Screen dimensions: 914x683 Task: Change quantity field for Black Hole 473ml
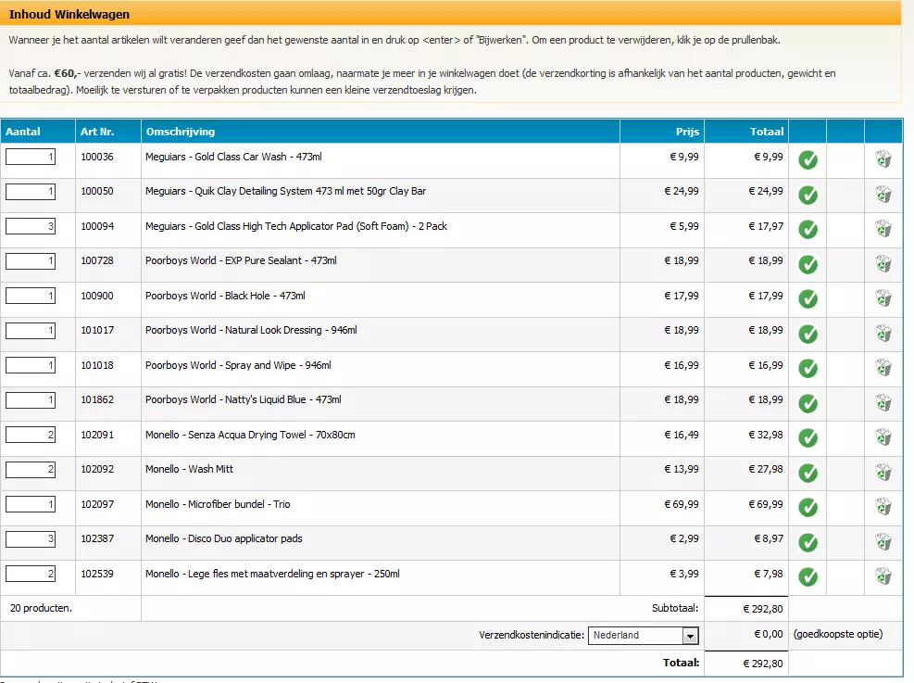tap(31, 296)
